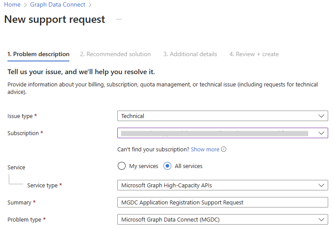Open Graph Data Connect breadcrumb link
The image size is (333, 229).
(x=58, y=5)
